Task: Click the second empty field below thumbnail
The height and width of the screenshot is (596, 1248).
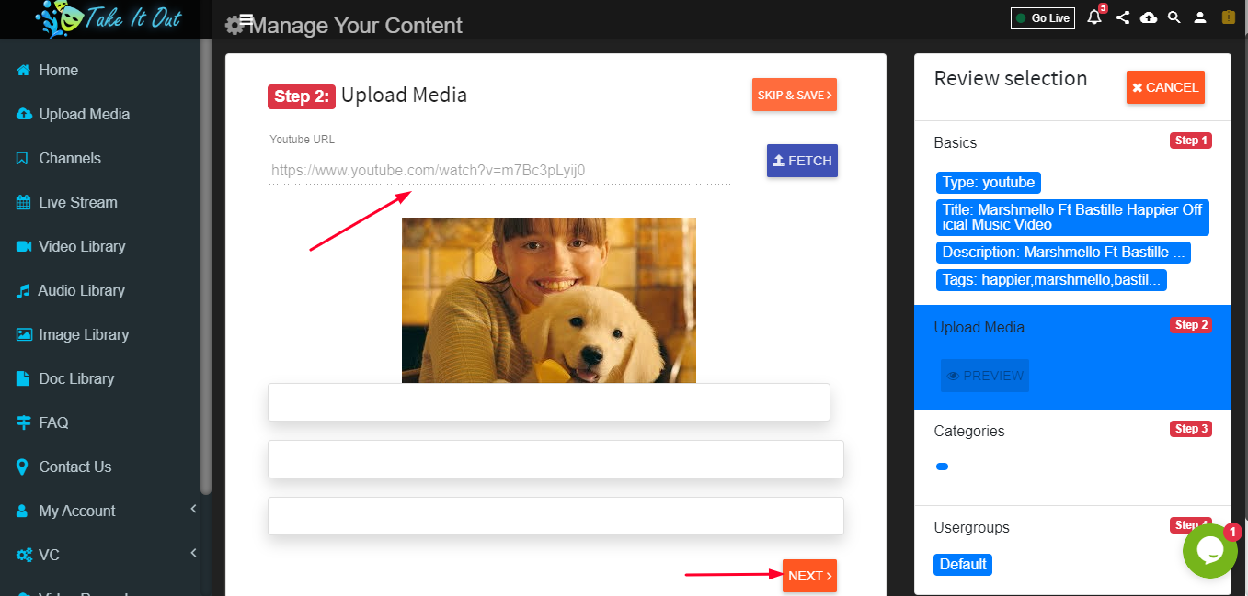Action: click(555, 459)
